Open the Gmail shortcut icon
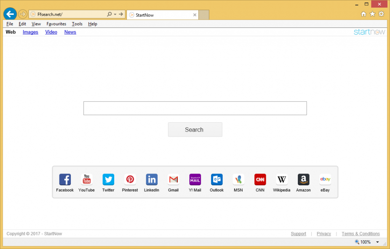 [173, 180]
